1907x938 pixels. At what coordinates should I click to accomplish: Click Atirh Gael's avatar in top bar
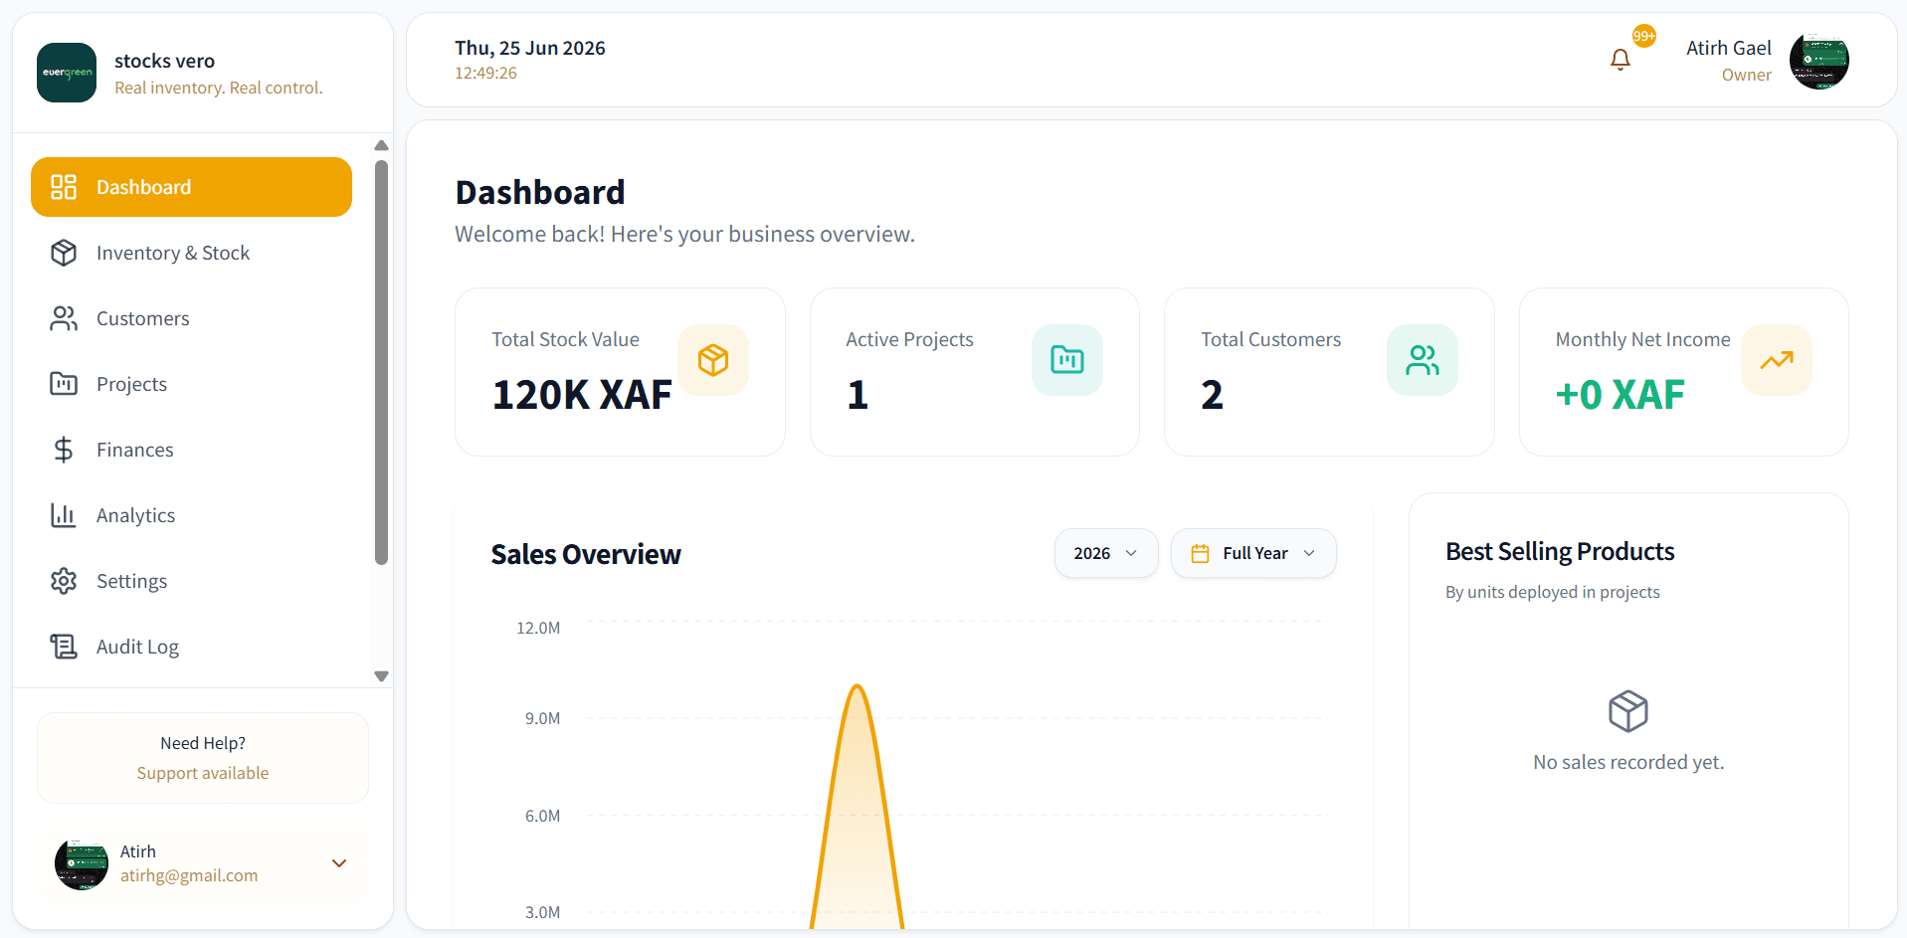point(1819,61)
